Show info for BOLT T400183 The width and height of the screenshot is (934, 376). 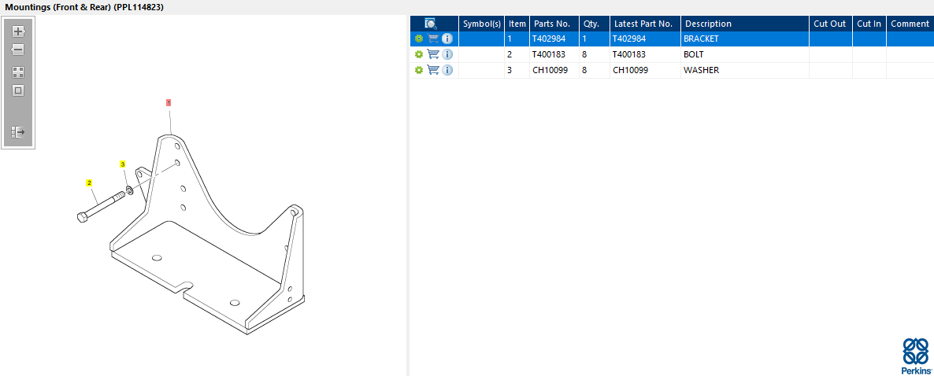click(x=447, y=54)
